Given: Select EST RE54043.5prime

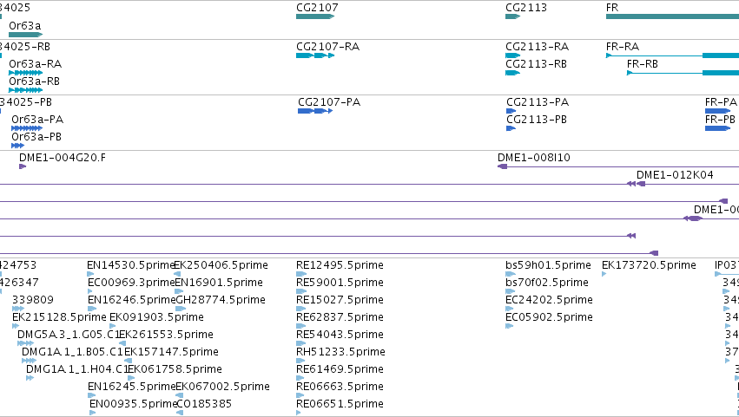Looking at the screenshot, I should 300,343.
